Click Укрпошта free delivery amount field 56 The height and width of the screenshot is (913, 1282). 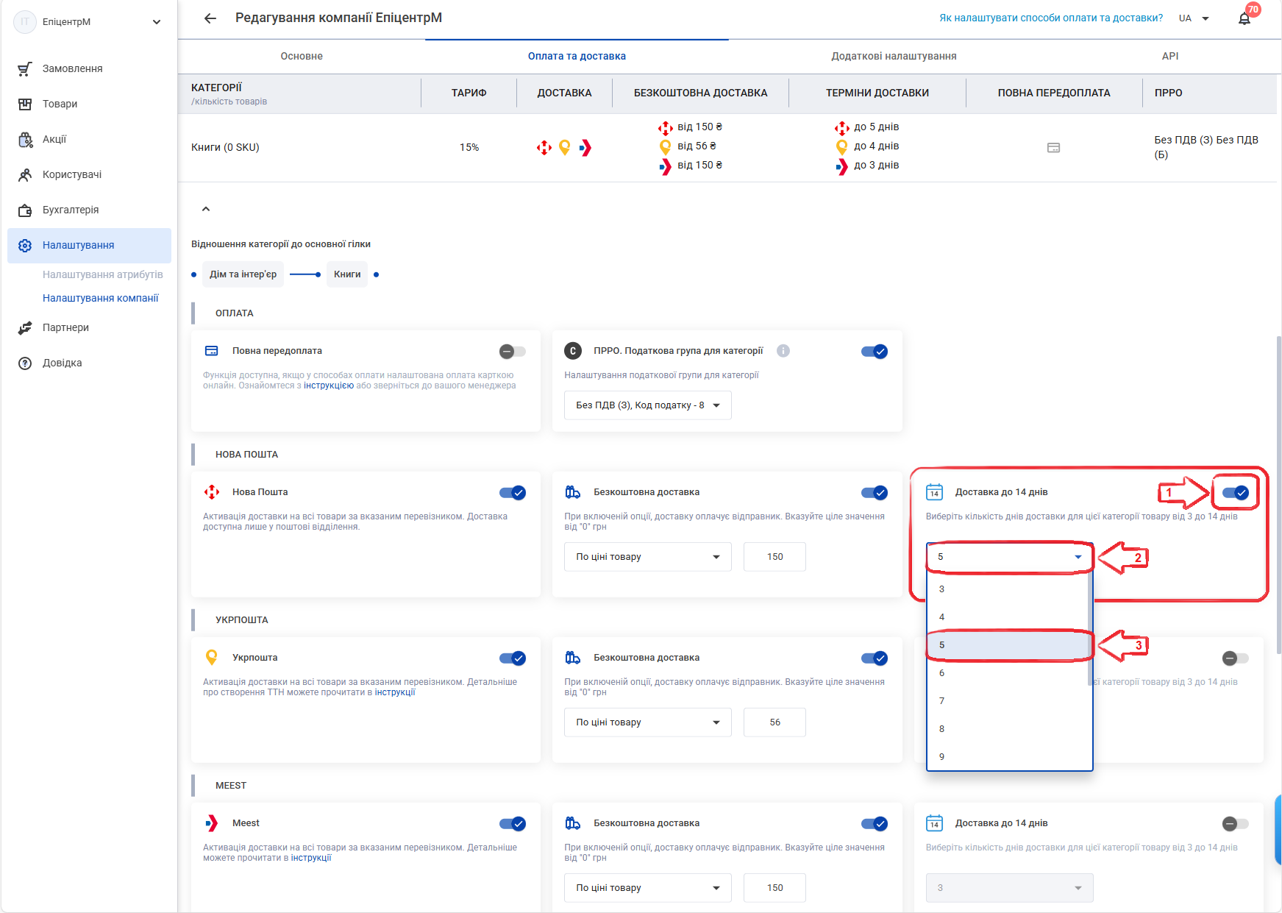point(774,722)
